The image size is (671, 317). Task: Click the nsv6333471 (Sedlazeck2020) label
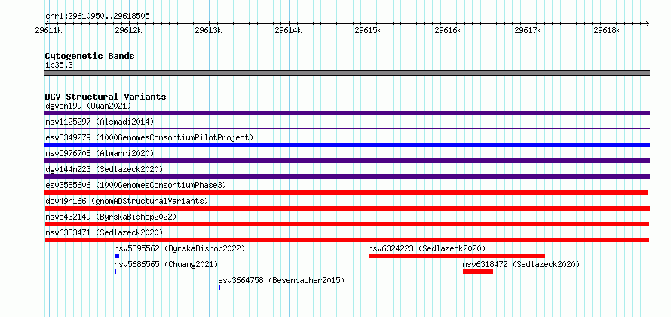pos(104,232)
